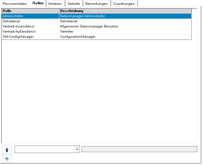Click the Beschreibung column header
Image resolution: width=203 pixels, height=165 pixels.
tap(125, 11)
